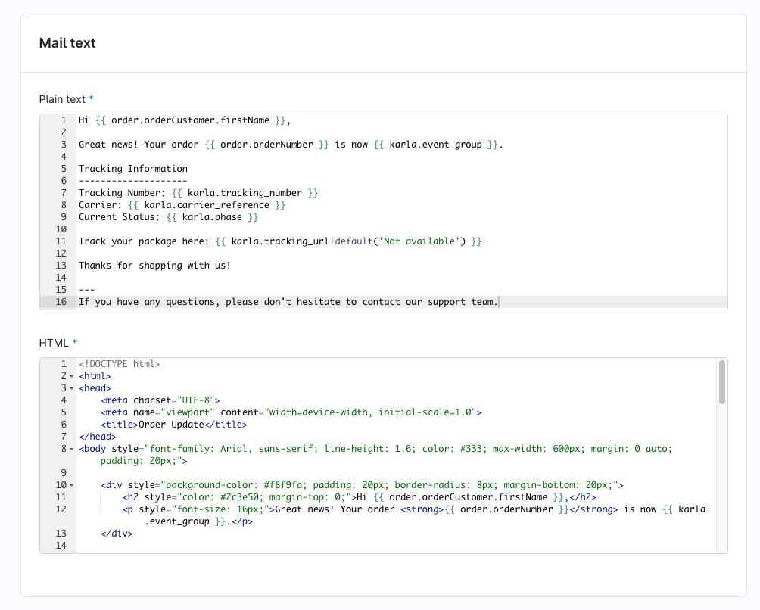Click the karla.phase variable on line 9

tap(213, 216)
